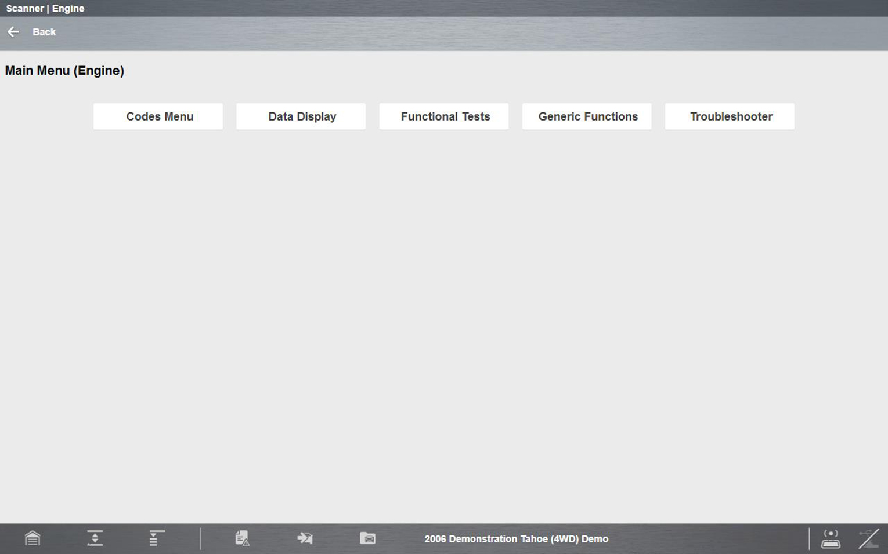Open the Codes Menu option
The image size is (888, 554).
point(158,116)
